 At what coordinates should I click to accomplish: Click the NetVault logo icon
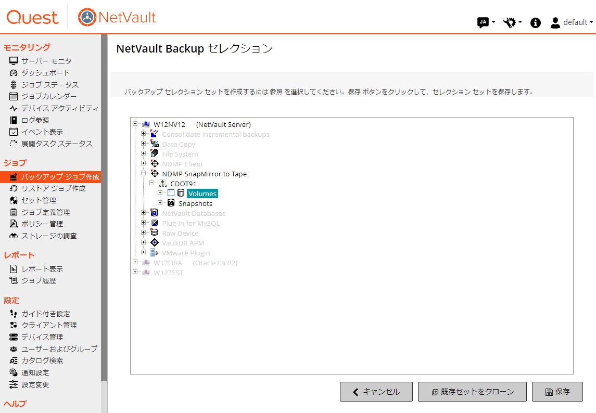tap(87, 17)
